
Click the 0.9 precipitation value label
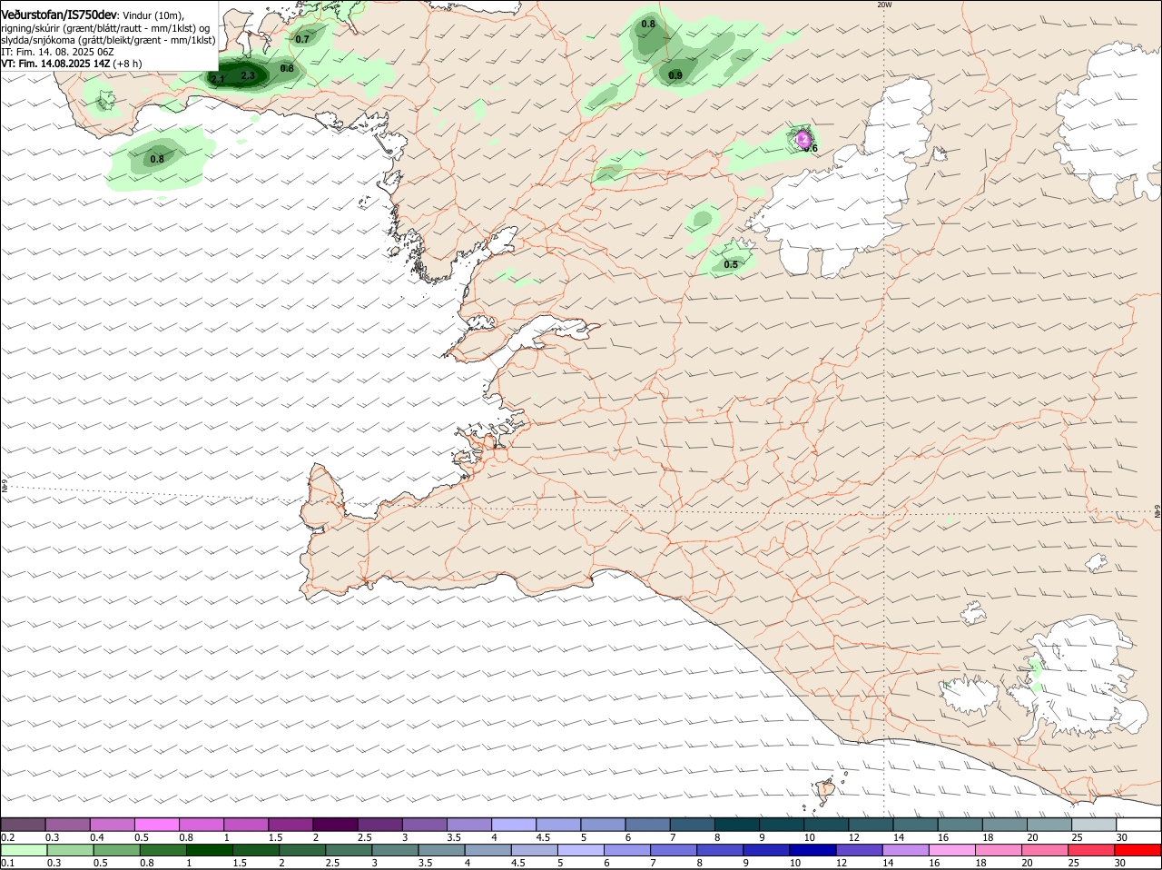(675, 76)
